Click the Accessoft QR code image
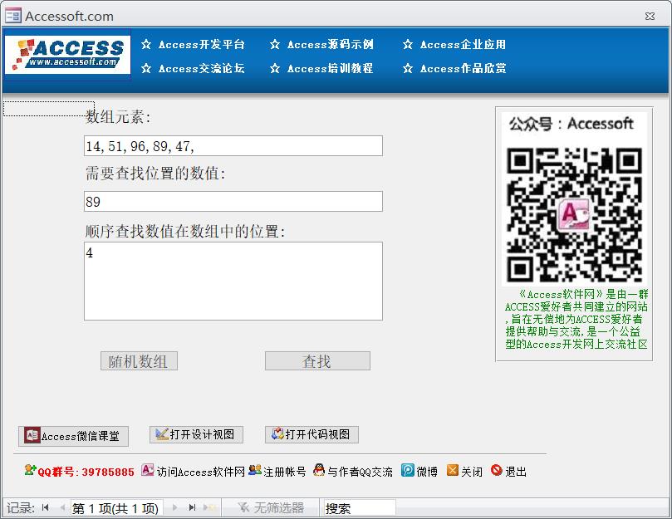 pyautogui.click(x=574, y=214)
